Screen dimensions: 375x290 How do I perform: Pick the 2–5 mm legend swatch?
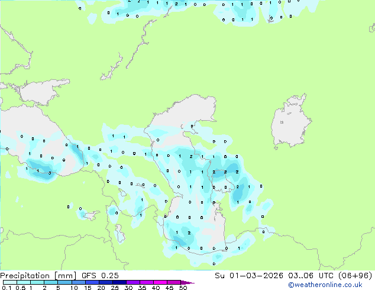(51, 282)
